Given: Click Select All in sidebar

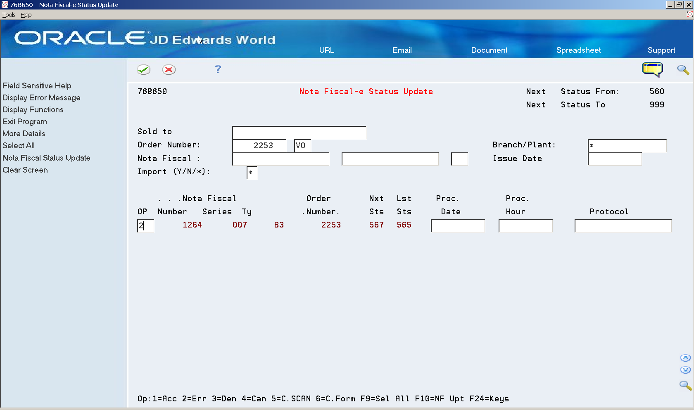Looking at the screenshot, I should (x=19, y=145).
